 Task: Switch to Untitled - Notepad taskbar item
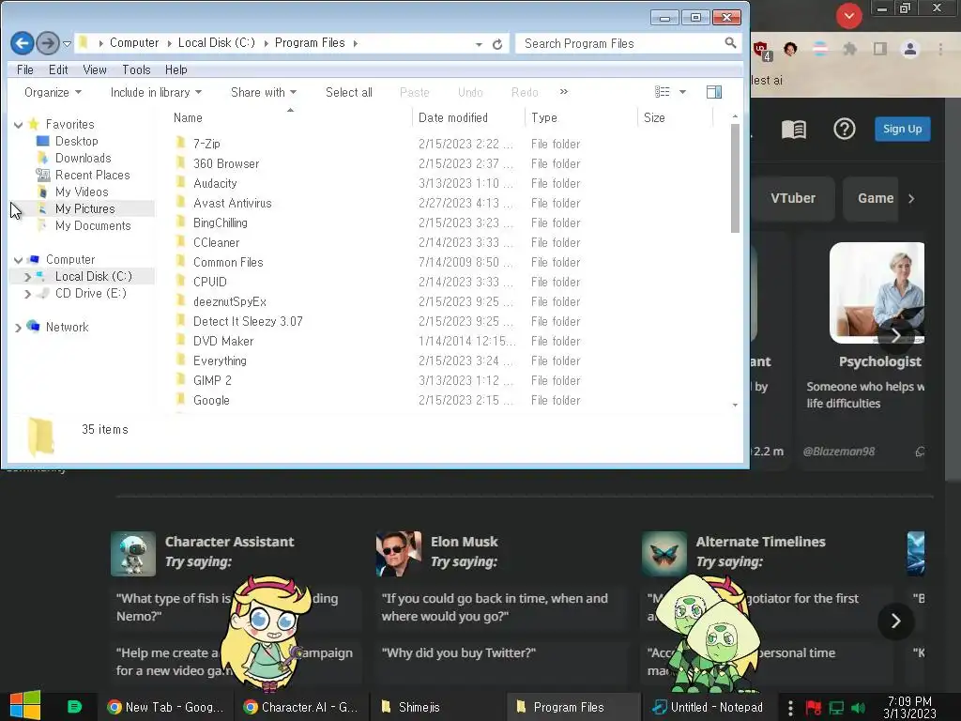point(708,707)
